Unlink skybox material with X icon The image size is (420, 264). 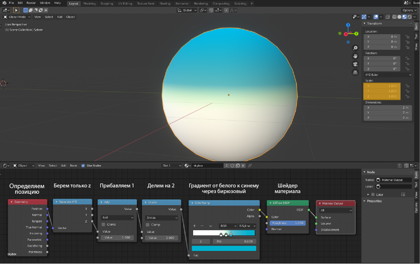tap(243, 166)
